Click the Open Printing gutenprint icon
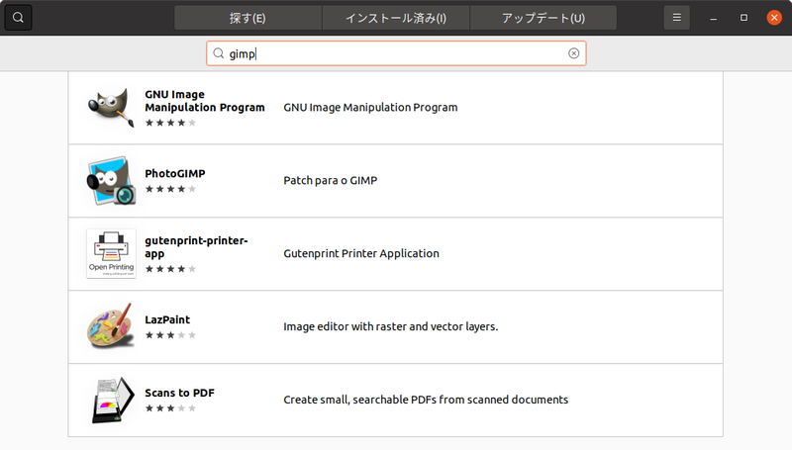Viewport: 792px width, 450px height. click(x=111, y=253)
